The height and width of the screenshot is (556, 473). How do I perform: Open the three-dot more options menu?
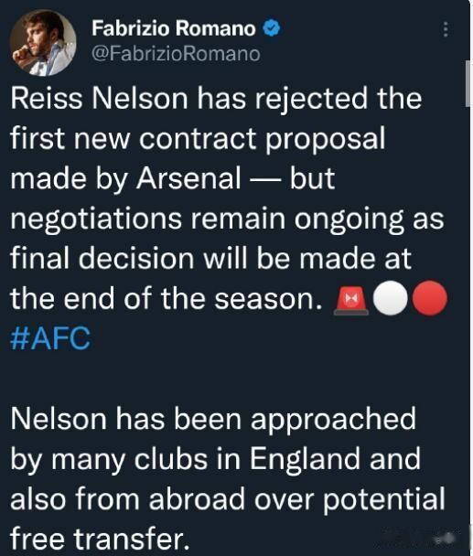tap(446, 29)
